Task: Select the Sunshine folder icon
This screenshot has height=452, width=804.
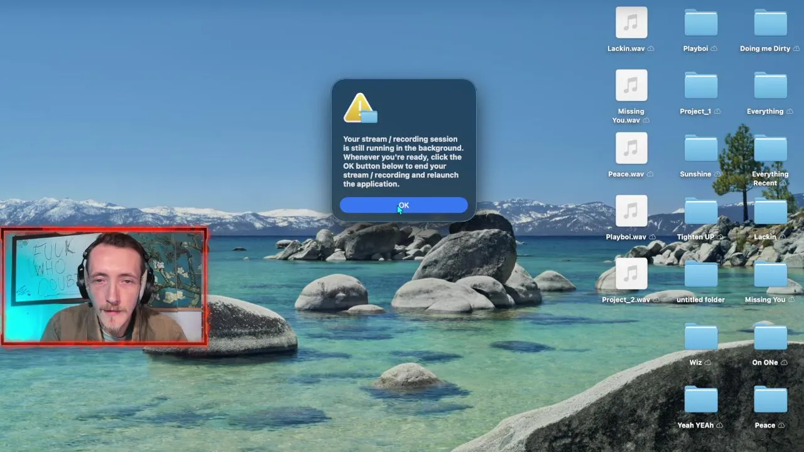Action: [701, 148]
